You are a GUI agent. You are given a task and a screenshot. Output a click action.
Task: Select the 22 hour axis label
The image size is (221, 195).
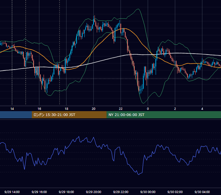click(121, 109)
